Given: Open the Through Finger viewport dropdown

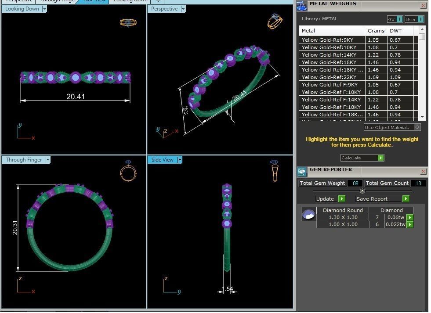Looking at the screenshot, I should (48, 160).
